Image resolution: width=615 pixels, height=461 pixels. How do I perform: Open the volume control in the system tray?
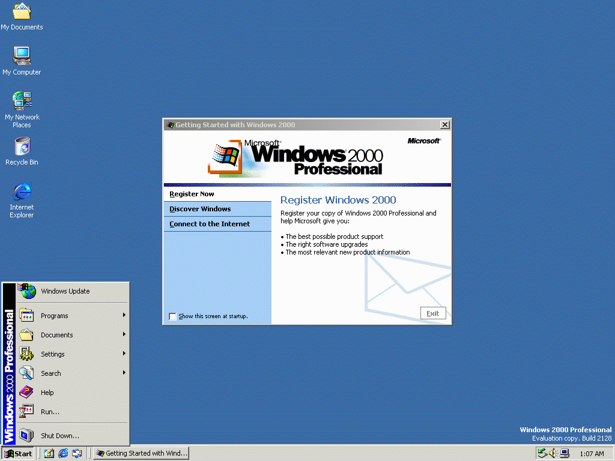tap(552, 453)
